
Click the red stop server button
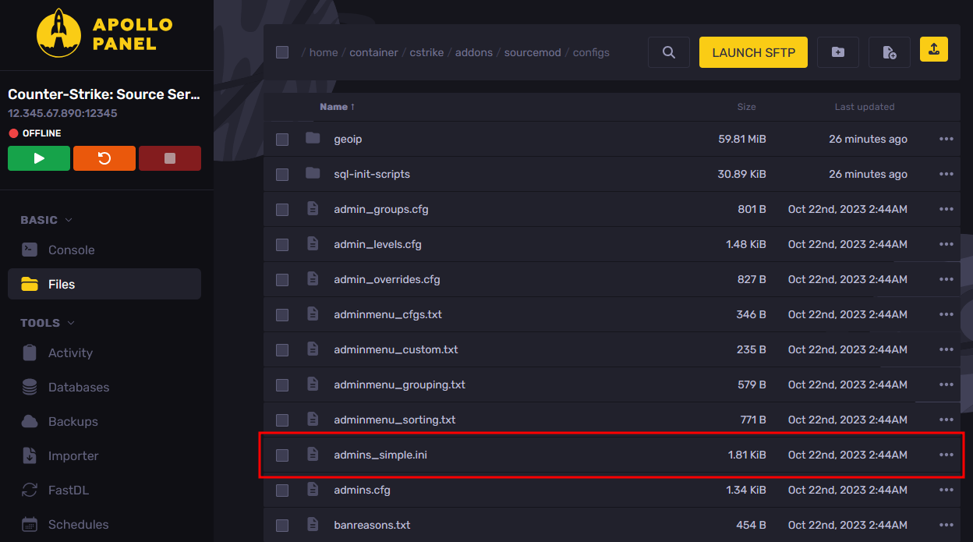(x=170, y=158)
